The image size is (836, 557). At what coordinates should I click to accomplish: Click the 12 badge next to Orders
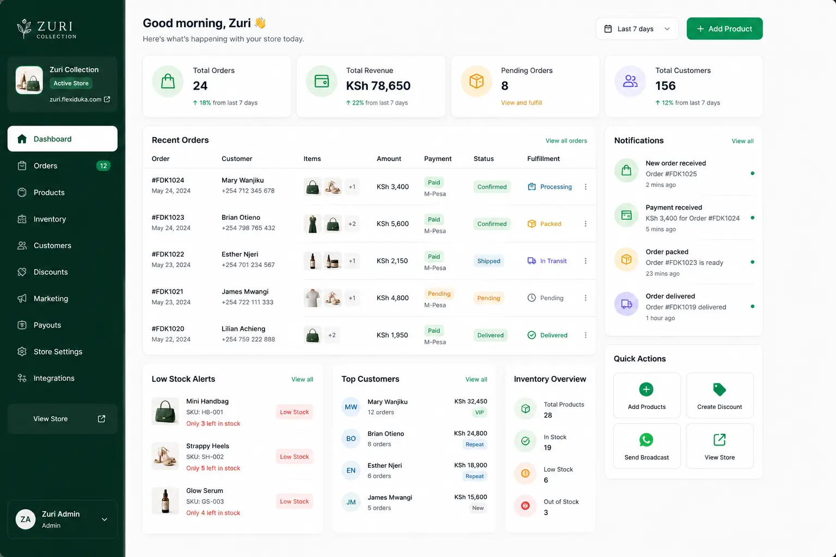pyautogui.click(x=103, y=166)
